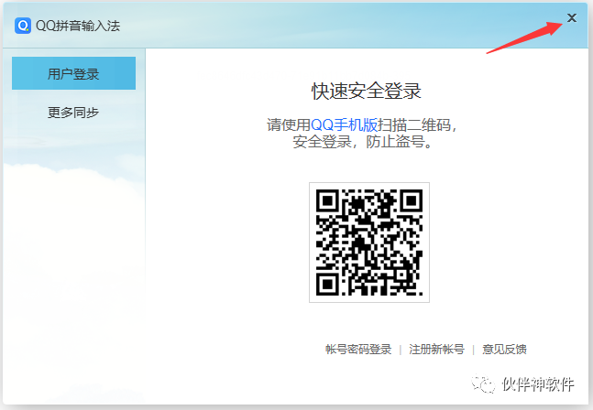Viewport: 593px width, 410px height.
Task: Switch to the 更多同步 tab
Action: tap(73, 113)
